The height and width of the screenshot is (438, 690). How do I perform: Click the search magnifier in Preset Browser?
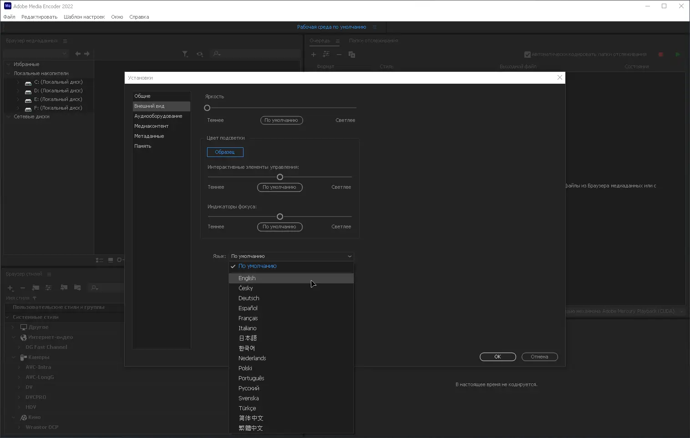tap(94, 287)
